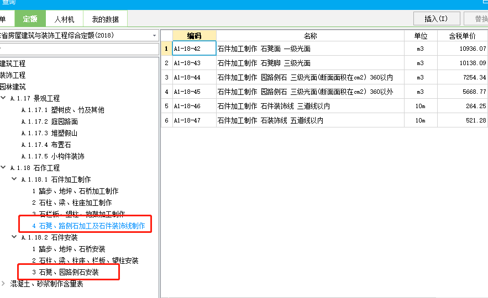The height and width of the screenshot is (298, 488).
Task: Click the 名称 column header
Action: [x=310, y=36]
